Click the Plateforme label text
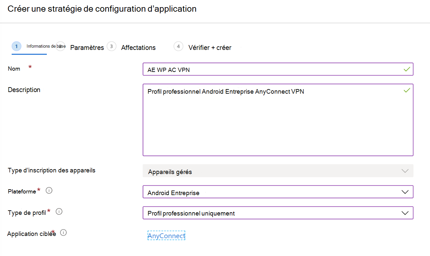Screen dimensions: 430x256 pos(22,192)
